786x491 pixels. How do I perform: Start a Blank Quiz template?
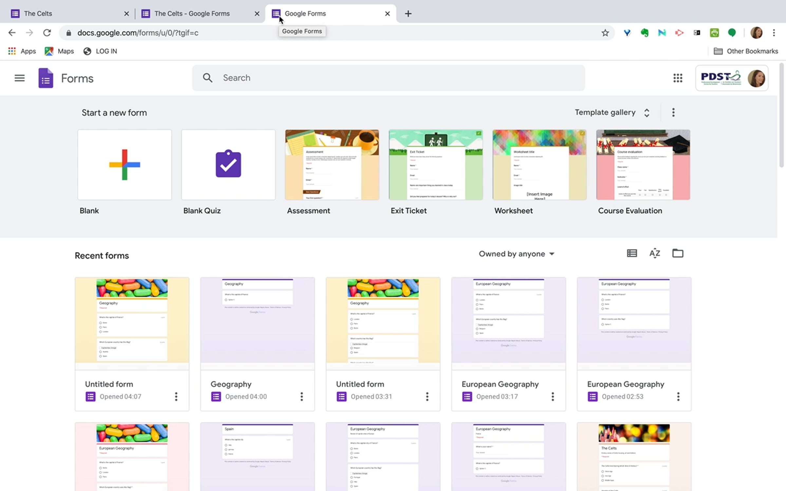[228, 165]
